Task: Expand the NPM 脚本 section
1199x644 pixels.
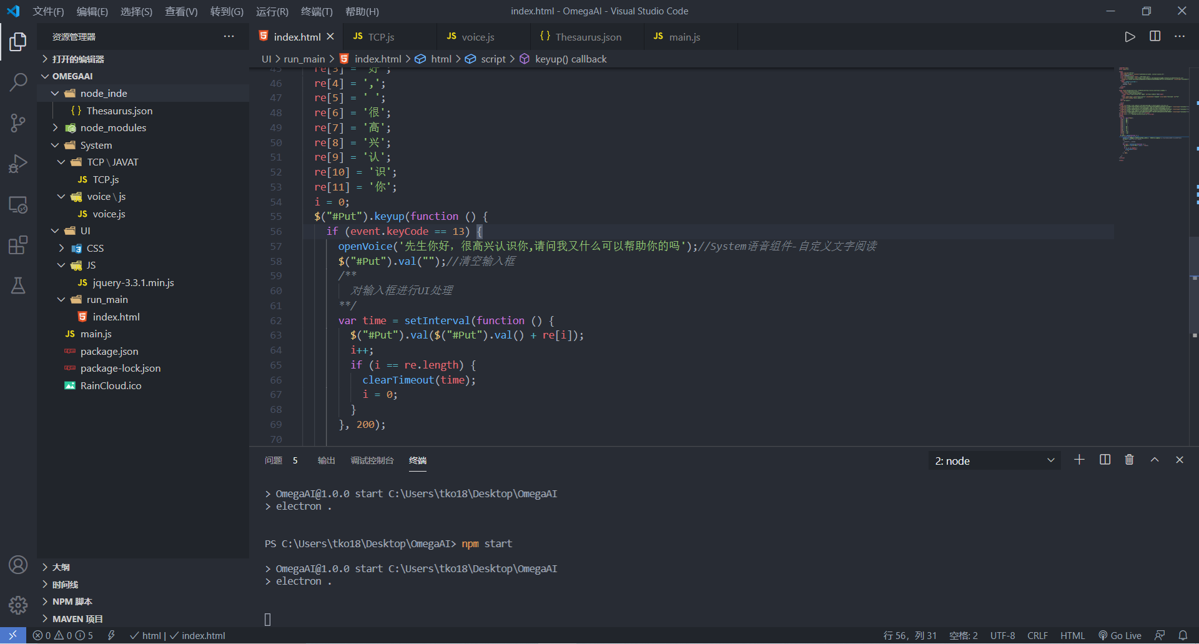Action: tap(72, 601)
